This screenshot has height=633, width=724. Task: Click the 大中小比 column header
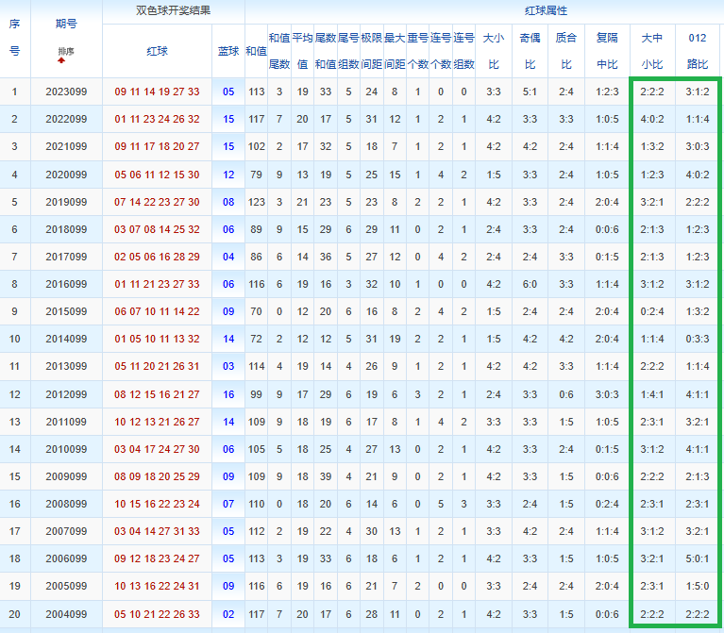652,51
